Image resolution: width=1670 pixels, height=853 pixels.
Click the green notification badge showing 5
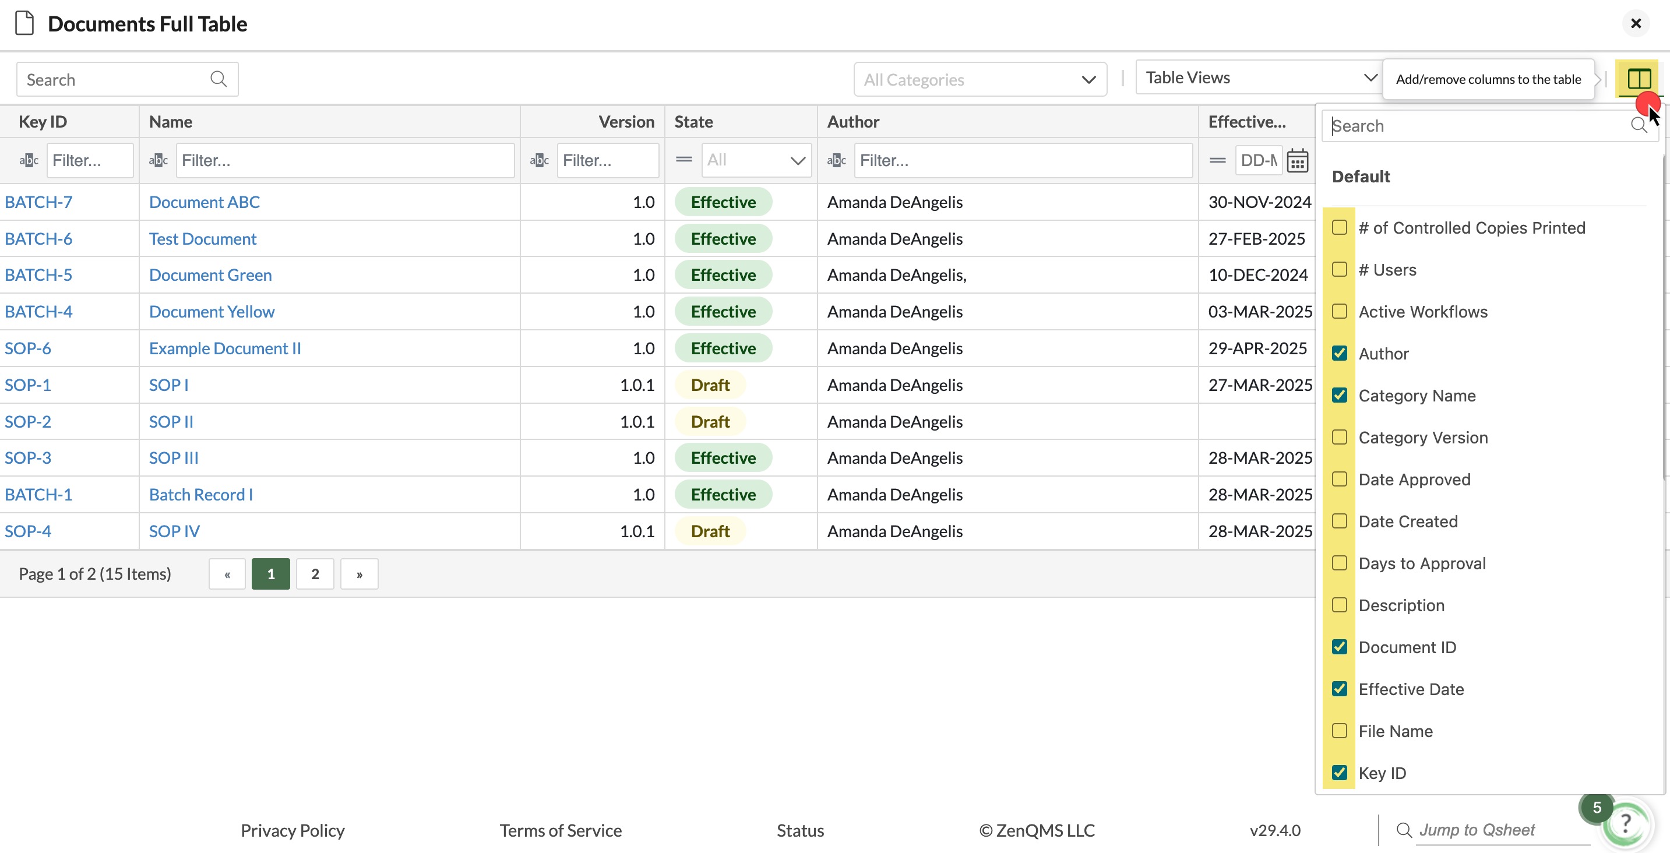click(x=1597, y=808)
